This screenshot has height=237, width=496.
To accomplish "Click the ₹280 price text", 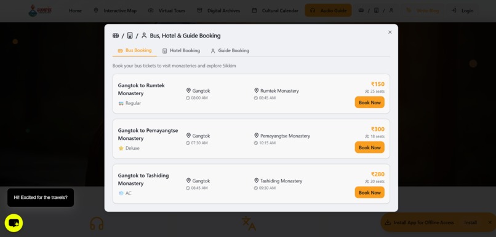I will pos(378,174).
